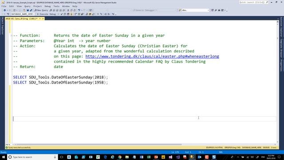Open Visual Studio from the taskbar
The width and height of the screenshot is (284, 160).
pos(170,157)
